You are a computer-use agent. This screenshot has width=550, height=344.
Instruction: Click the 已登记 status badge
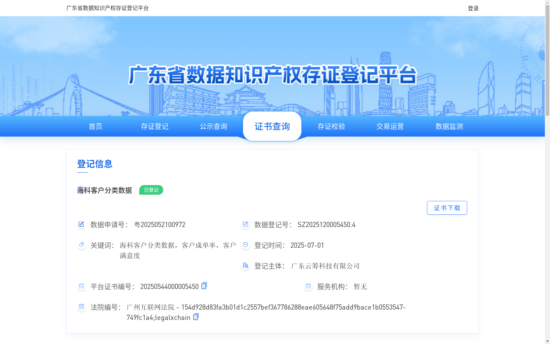[151, 190]
